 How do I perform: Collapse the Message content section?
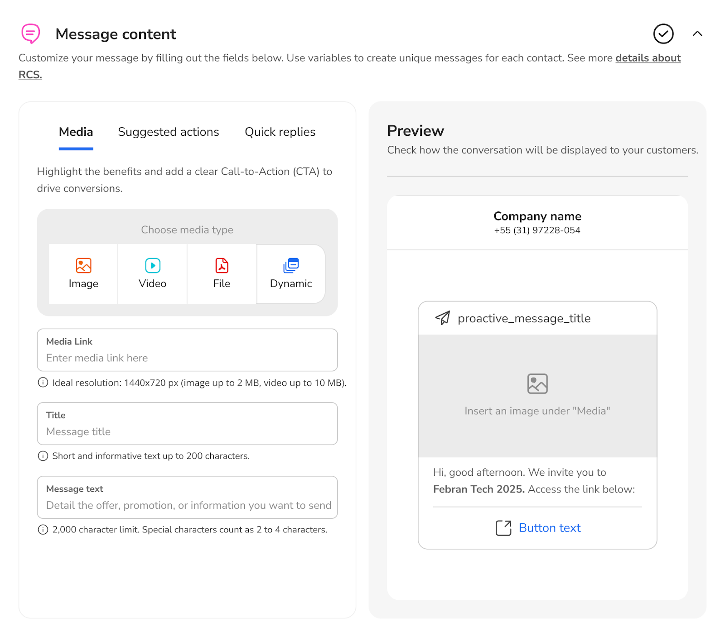(697, 34)
